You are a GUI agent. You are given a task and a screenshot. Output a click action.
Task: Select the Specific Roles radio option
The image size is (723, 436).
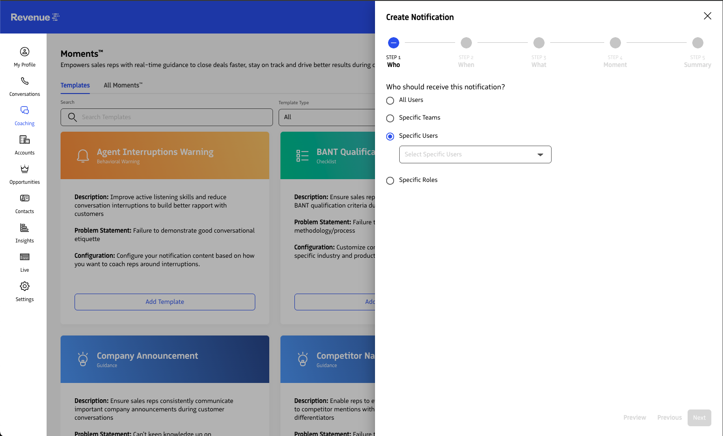(390, 181)
